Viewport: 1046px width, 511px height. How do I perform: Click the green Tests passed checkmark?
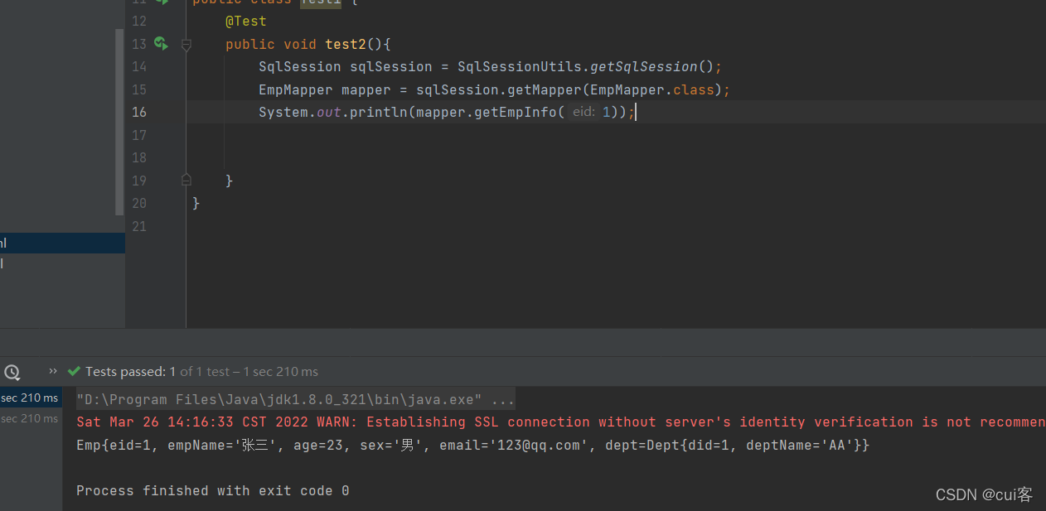(x=74, y=372)
